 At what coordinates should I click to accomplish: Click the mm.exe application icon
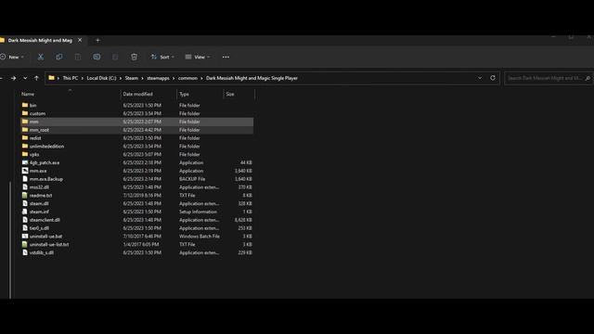(x=25, y=171)
